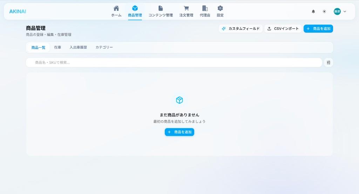Open カスタムフィールド settings
The height and width of the screenshot is (194, 359).
241,29
